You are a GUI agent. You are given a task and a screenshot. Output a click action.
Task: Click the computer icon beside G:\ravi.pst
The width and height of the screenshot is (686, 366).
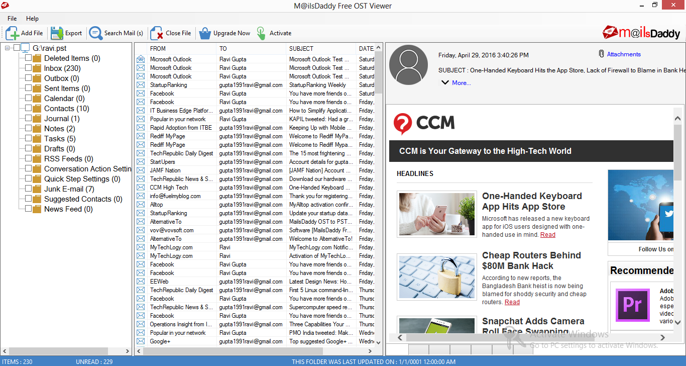25,48
